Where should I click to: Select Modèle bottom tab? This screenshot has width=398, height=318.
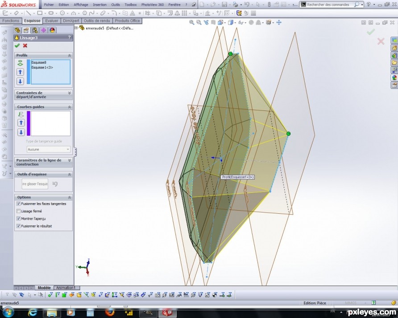[x=44, y=288]
